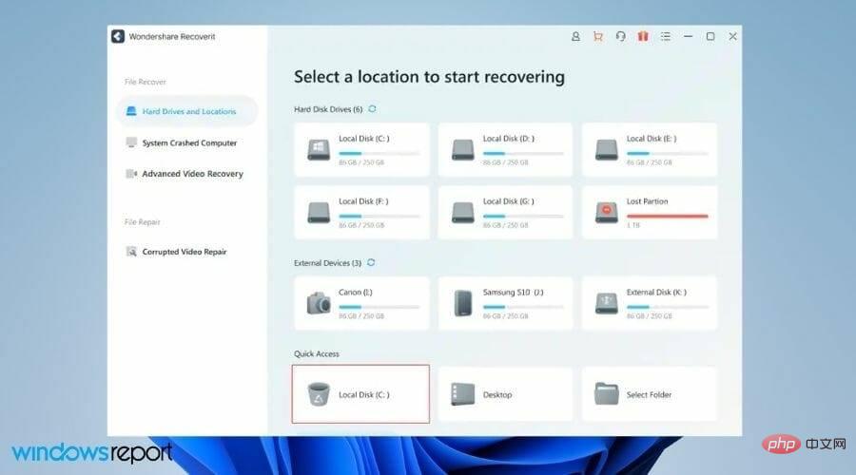Refresh the External Devices list
This screenshot has height=475, width=856.
pyautogui.click(x=371, y=262)
